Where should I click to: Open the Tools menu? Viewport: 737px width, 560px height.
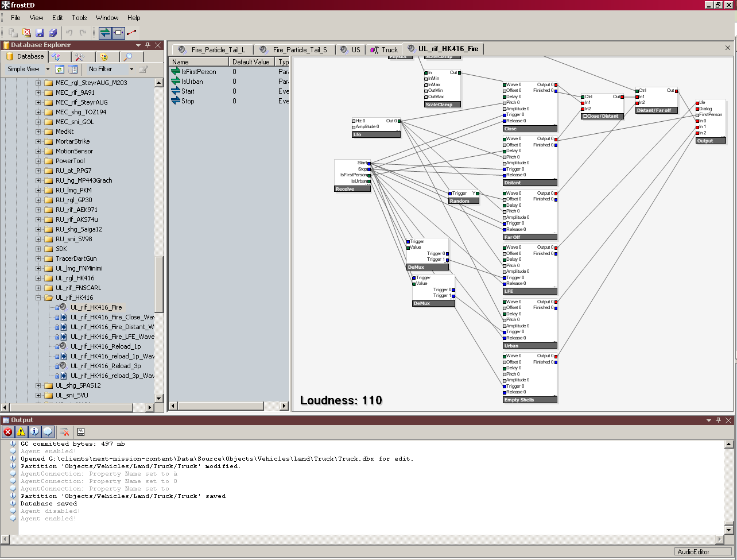coord(79,18)
